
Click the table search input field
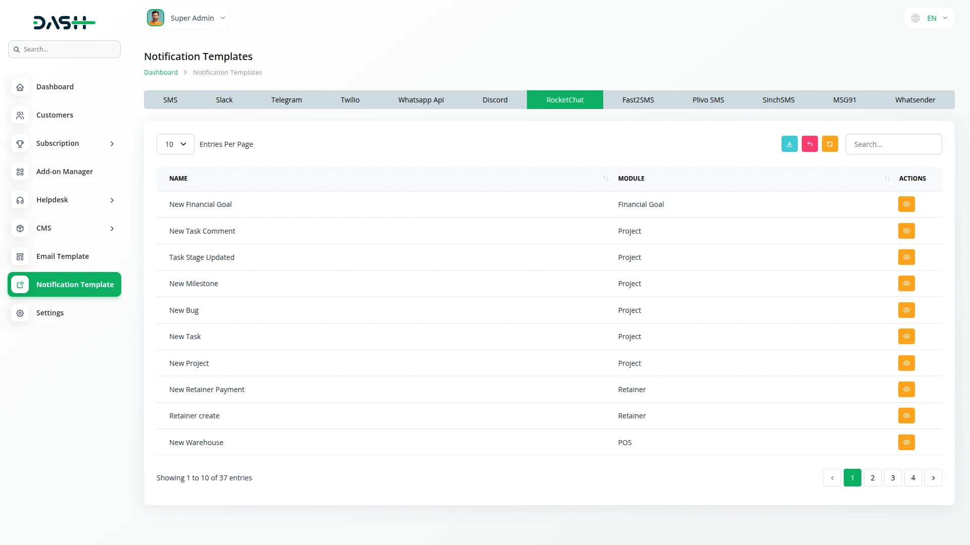pyautogui.click(x=893, y=144)
